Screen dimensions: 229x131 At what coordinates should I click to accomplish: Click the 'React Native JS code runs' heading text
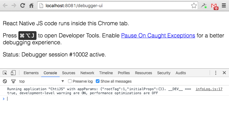pos(66,23)
